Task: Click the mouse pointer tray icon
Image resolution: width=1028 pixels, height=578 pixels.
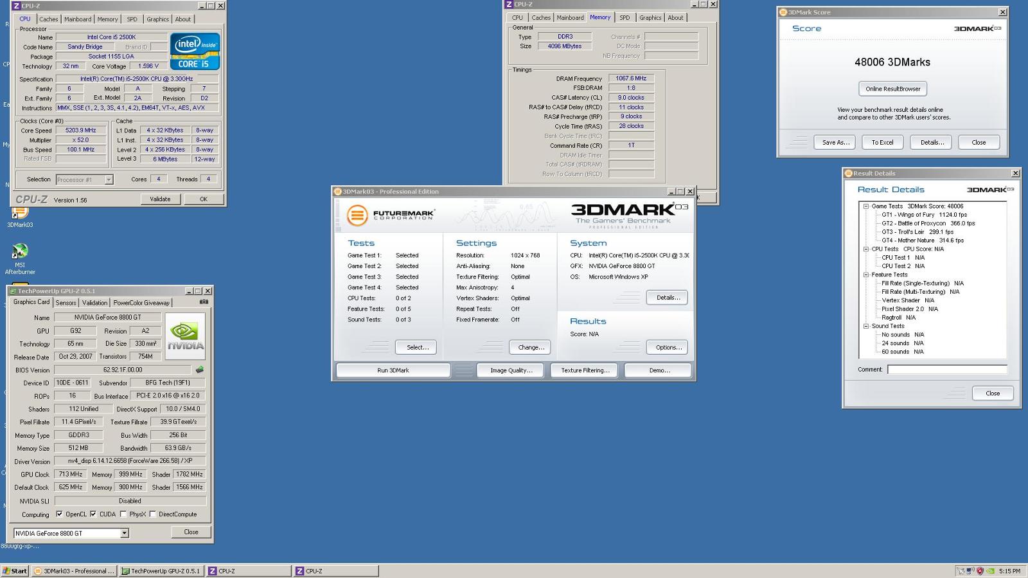Action: (961, 570)
